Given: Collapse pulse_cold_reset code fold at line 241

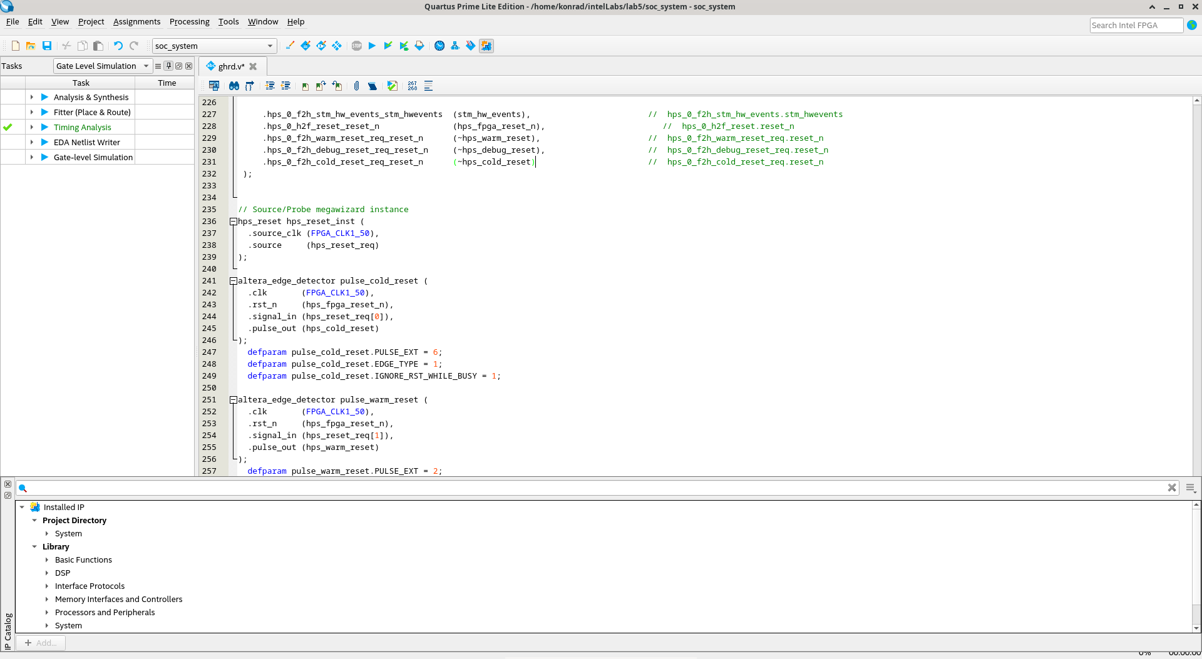Looking at the screenshot, I should 233,281.
